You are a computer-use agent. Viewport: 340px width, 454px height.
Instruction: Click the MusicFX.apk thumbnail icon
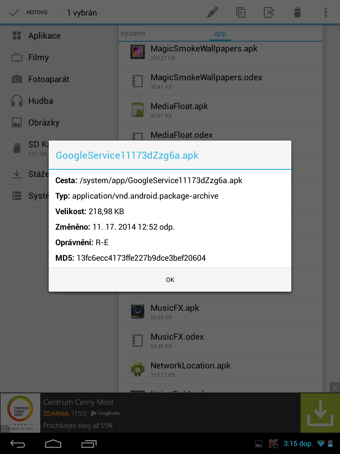[x=138, y=311]
